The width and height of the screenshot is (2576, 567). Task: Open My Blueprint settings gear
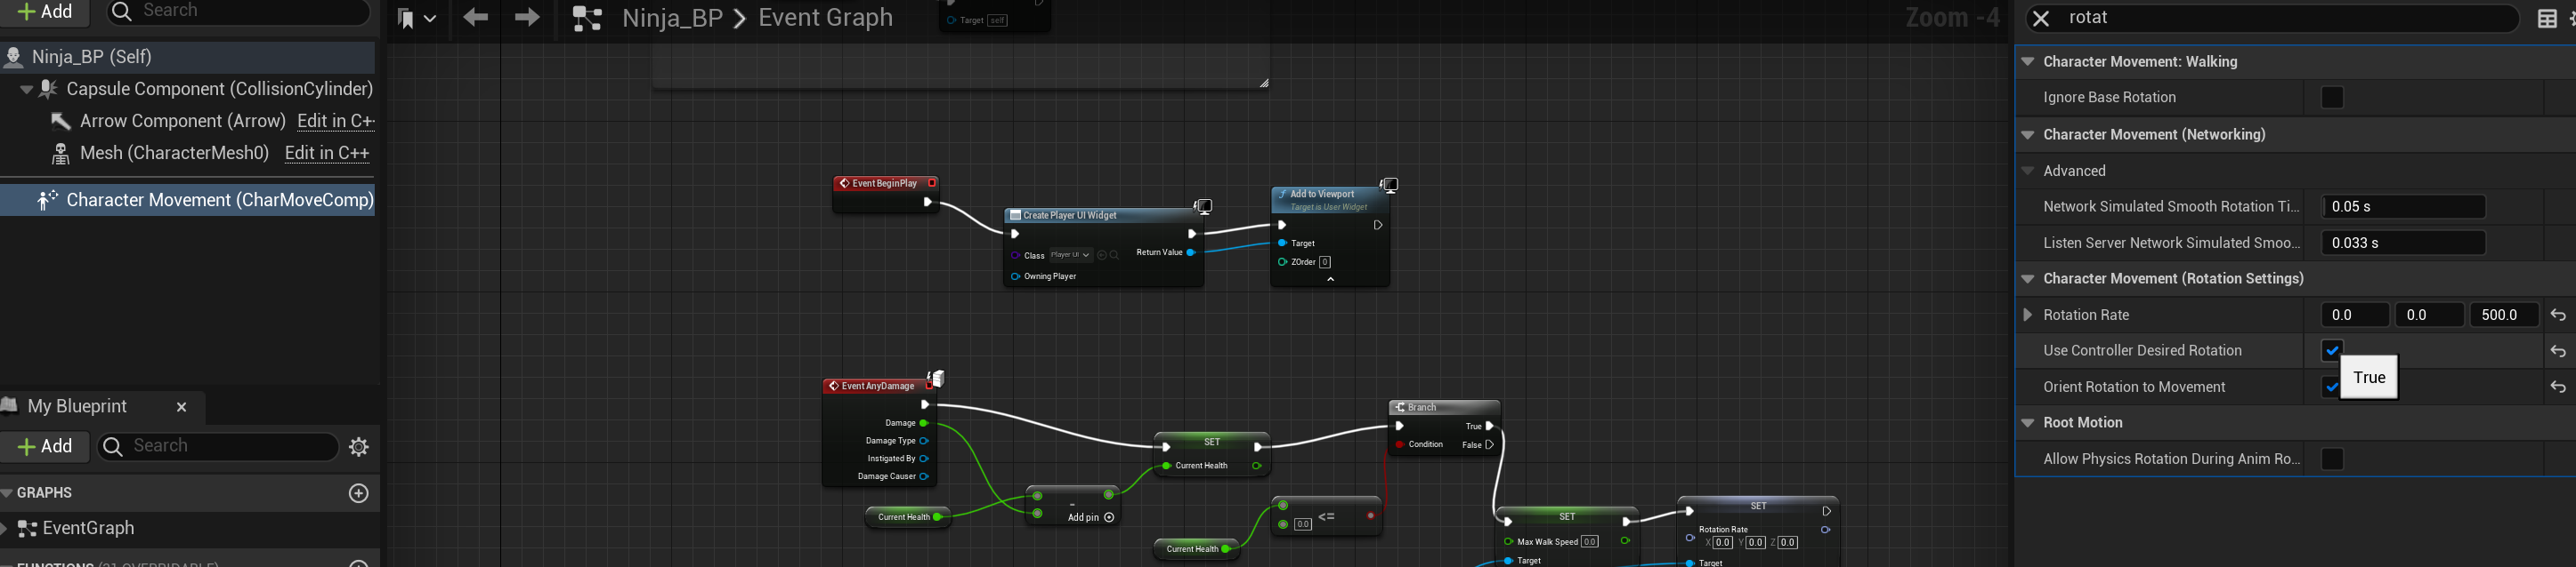point(359,447)
